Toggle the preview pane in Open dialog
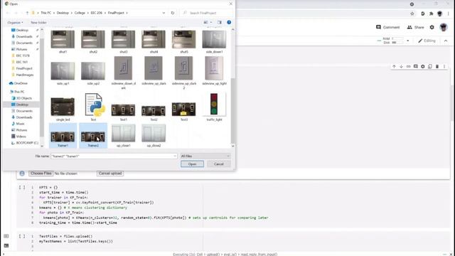 [220, 22]
